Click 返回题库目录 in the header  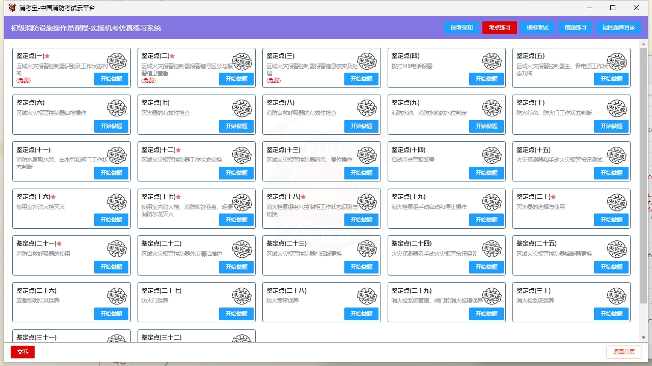tap(618, 28)
